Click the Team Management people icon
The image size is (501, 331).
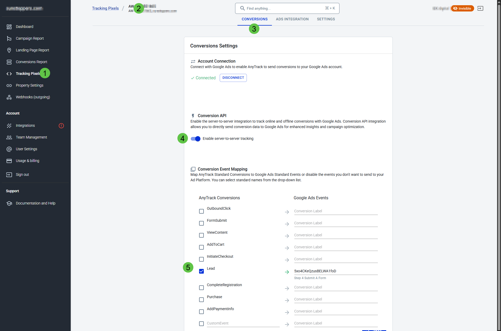point(9,137)
